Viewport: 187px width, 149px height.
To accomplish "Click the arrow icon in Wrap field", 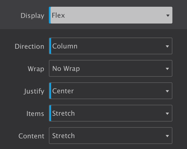I will point(167,69).
